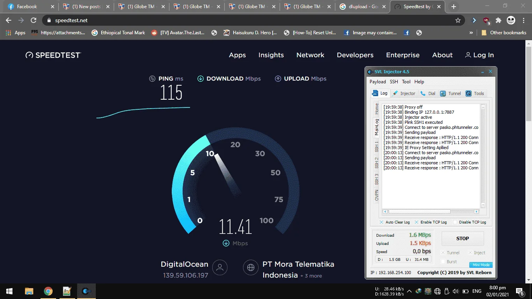Click the log's vertical scrollbar down arrow

pyautogui.click(x=483, y=205)
